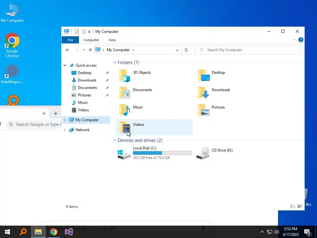This screenshot has width=317, height=238.
Task: Collapse the Folders (7) group
Action: (x=115, y=63)
